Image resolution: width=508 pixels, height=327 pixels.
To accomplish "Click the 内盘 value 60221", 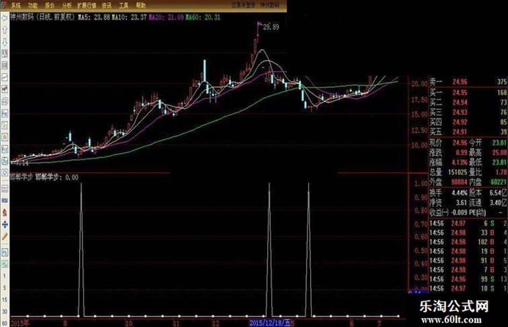I will click(499, 182).
